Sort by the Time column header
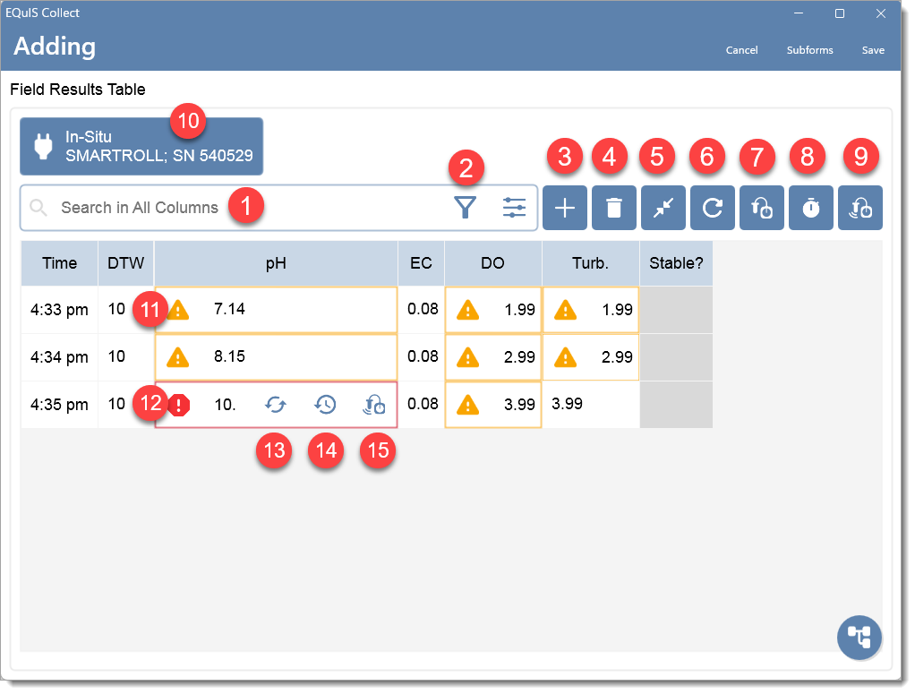Screen dimensions: 915x694 pos(59,263)
